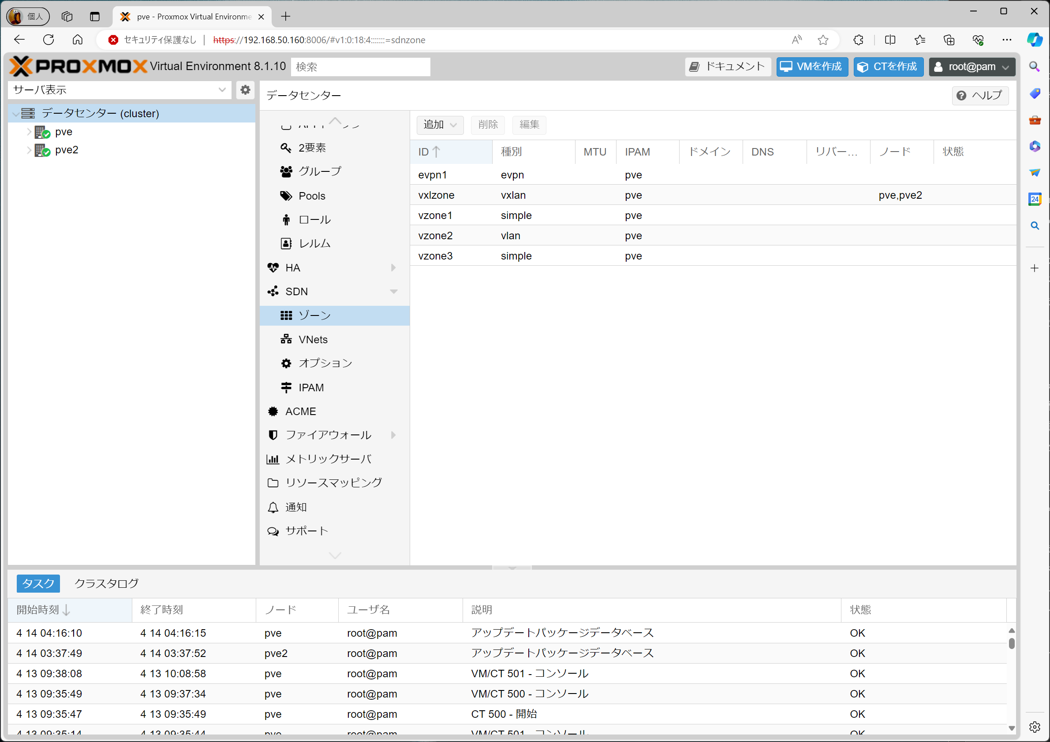Click the browser favorites star icon
The height and width of the screenshot is (742, 1050).
823,40
